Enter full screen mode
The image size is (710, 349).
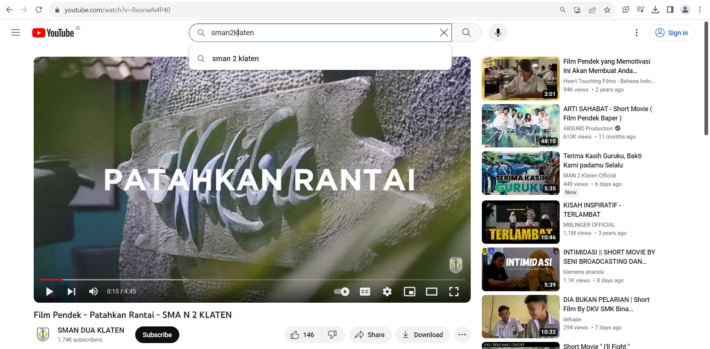click(454, 292)
